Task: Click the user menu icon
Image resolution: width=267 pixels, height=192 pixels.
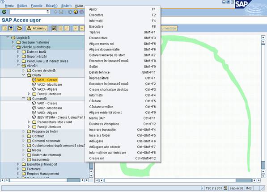Action: coord(4,28)
